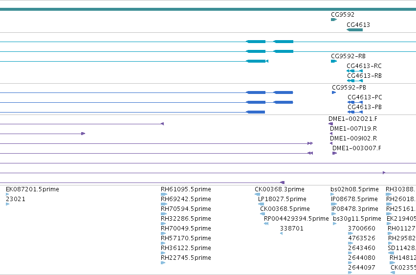Select the bs02h08.5prime EST label
This screenshot has height=275, width=416.
[354, 189]
